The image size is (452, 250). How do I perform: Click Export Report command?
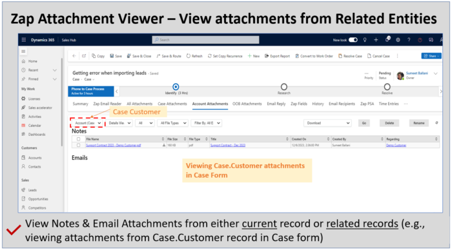pos(277,56)
